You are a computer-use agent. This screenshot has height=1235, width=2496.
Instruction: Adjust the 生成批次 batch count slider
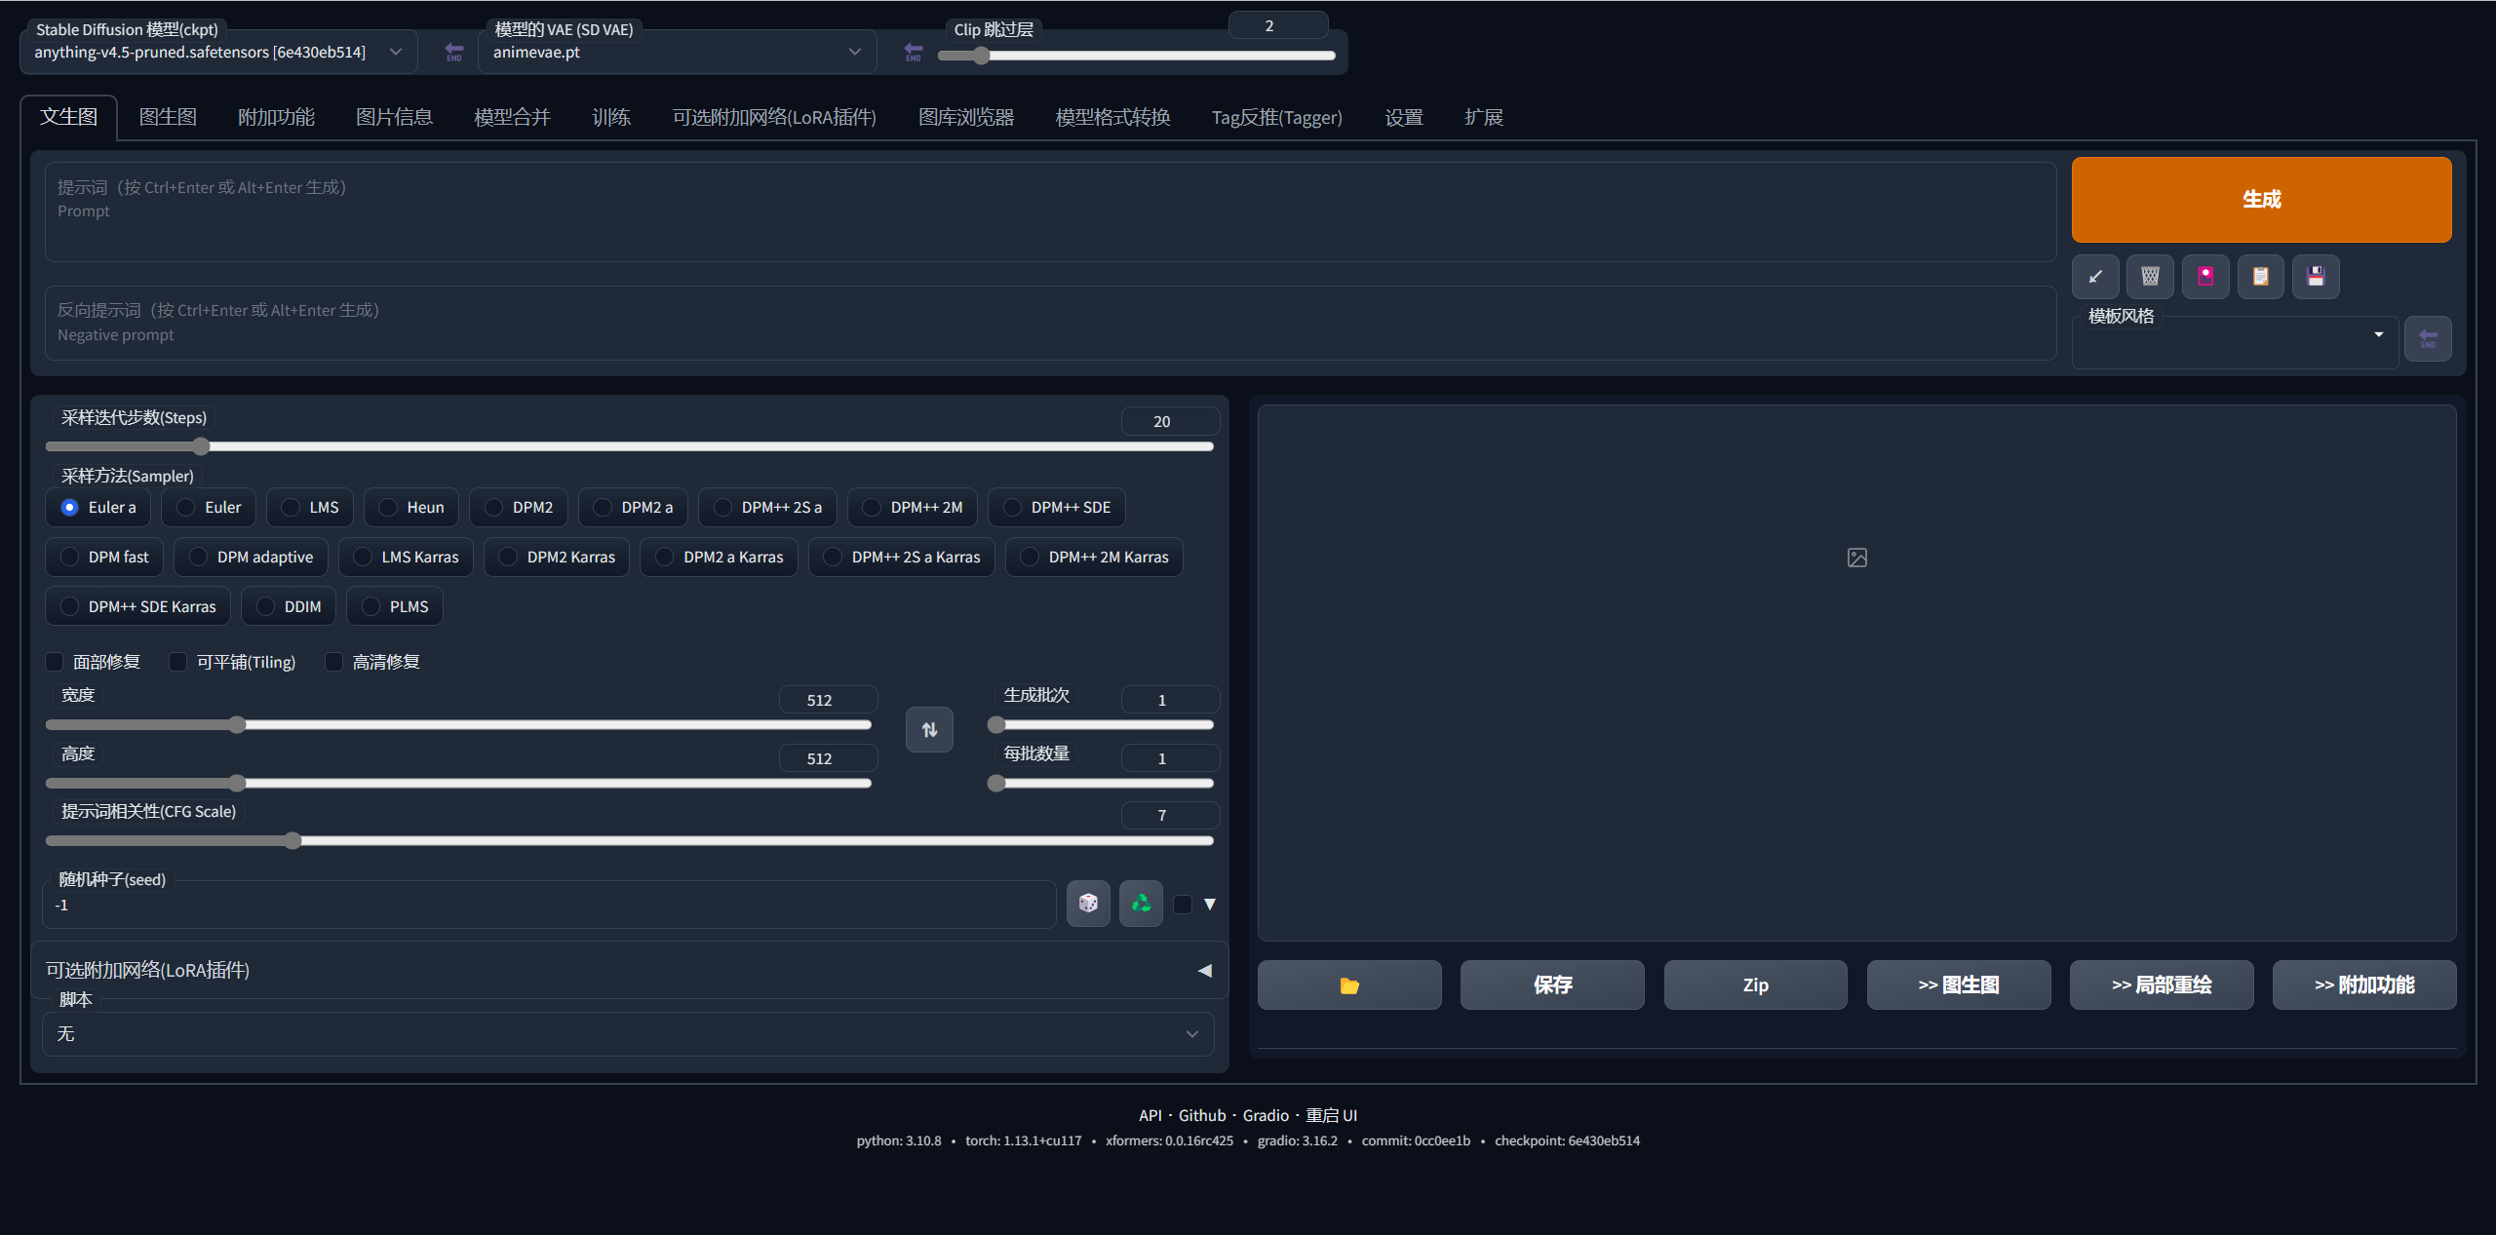[1101, 725]
